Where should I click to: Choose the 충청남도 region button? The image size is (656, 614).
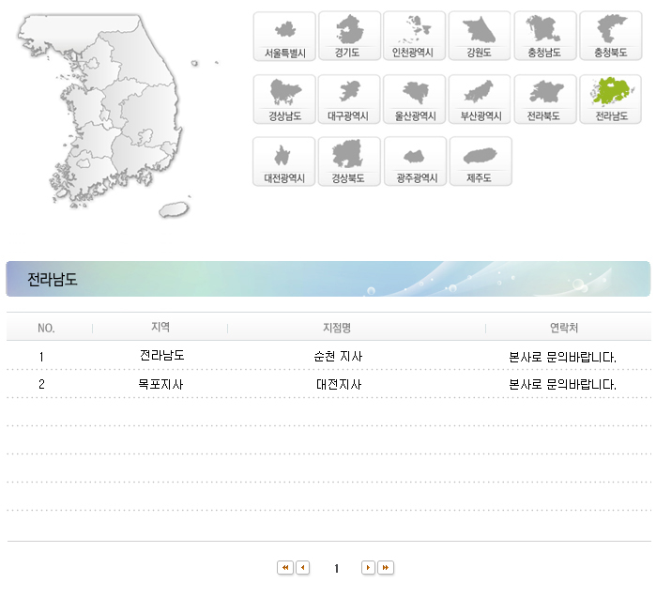545,37
